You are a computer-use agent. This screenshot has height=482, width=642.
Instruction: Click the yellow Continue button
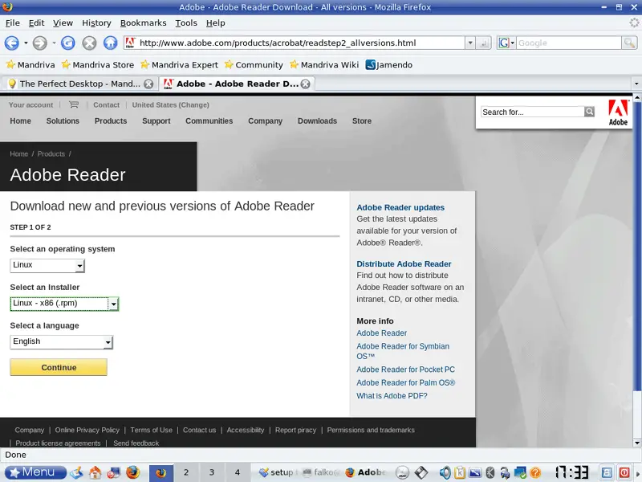[x=59, y=367]
